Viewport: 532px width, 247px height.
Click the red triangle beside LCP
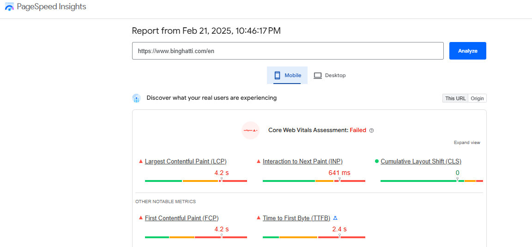(x=141, y=161)
